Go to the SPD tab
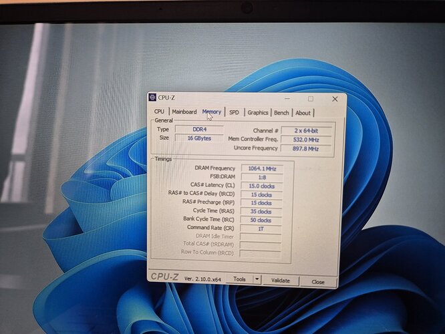 [234, 113]
